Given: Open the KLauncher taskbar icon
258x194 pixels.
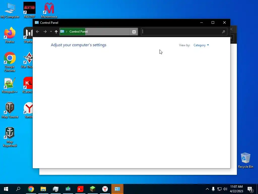Looking at the screenshot, I should [x=80, y=189].
